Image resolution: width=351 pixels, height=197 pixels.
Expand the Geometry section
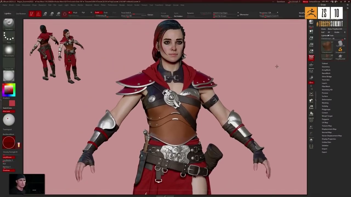(326, 67)
